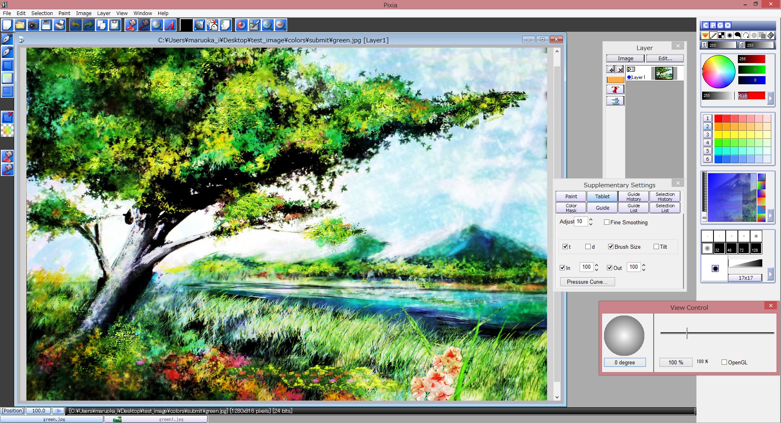Click the camera capture icon in the toolbar
The height and width of the screenshot is (423, 781).
(x=33, y=25)
